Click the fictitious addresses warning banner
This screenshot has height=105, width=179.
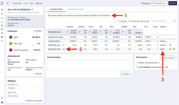pos(79,15)
